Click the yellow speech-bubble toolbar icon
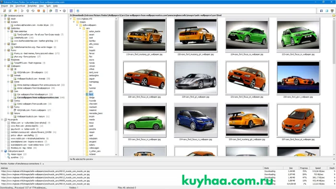 (x=15, y=11)
